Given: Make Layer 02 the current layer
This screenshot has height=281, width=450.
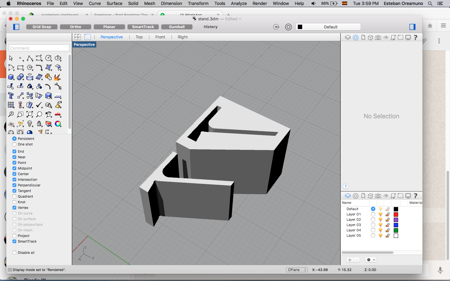Looking at the screenshot, I should coord(373,220).
